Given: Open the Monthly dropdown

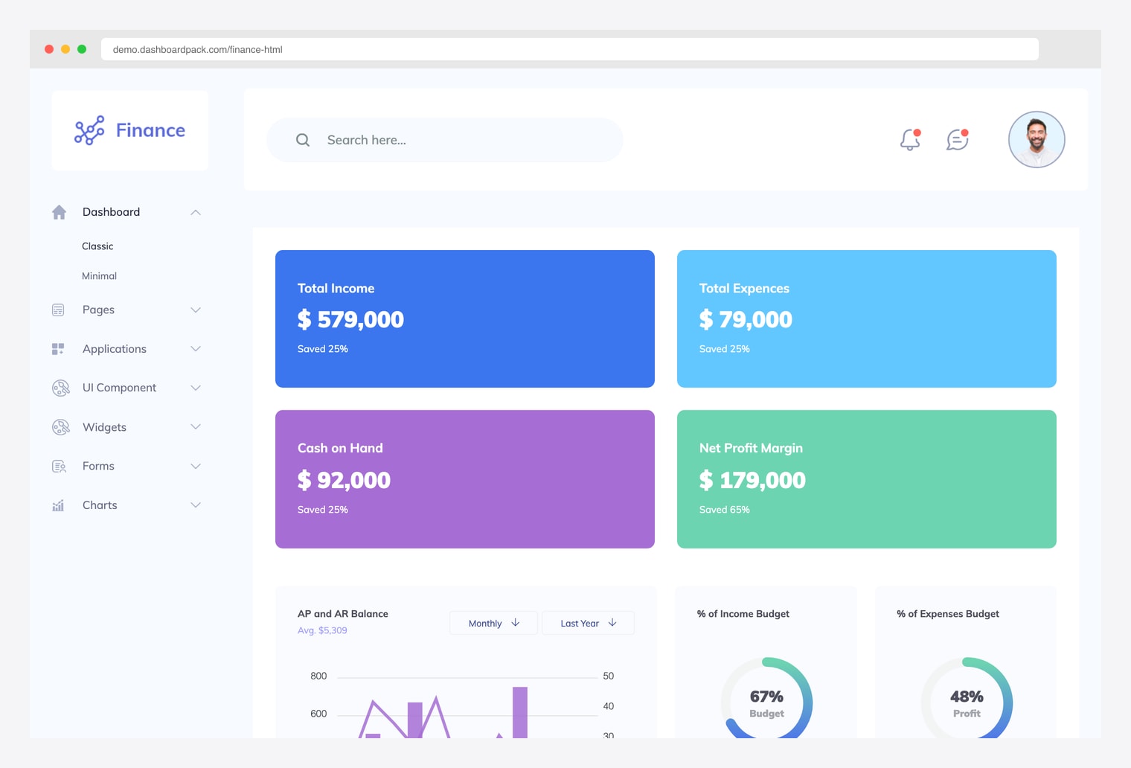Looking at the screenshot, I should 493,623.
